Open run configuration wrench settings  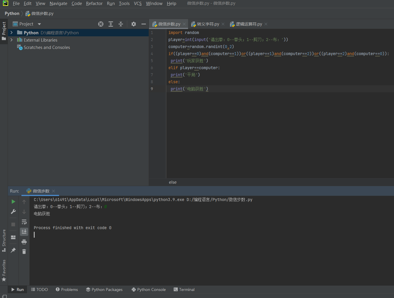(13, 212)
